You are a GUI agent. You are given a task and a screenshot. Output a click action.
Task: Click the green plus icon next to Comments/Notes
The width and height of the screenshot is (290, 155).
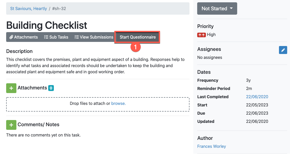pos(11,125)
